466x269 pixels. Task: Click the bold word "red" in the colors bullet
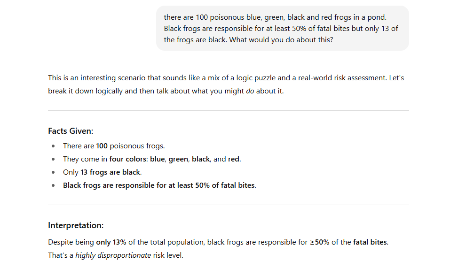coord(234,159)
